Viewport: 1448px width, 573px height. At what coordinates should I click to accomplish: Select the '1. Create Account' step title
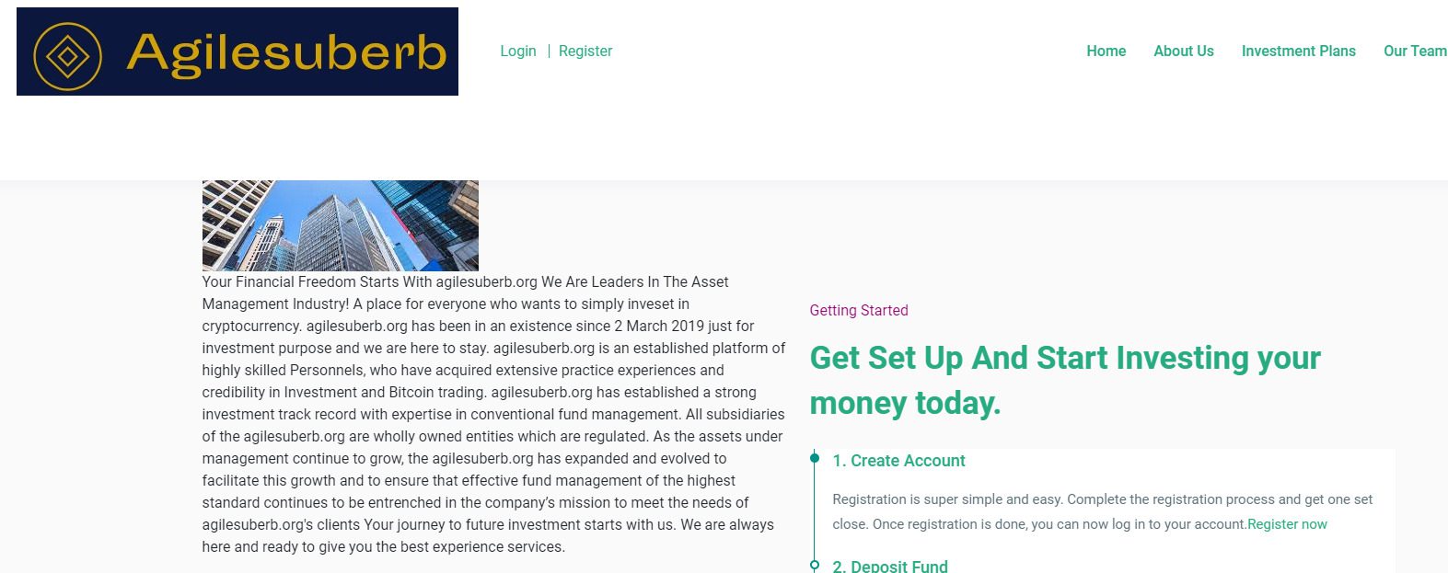pos(898,461)
